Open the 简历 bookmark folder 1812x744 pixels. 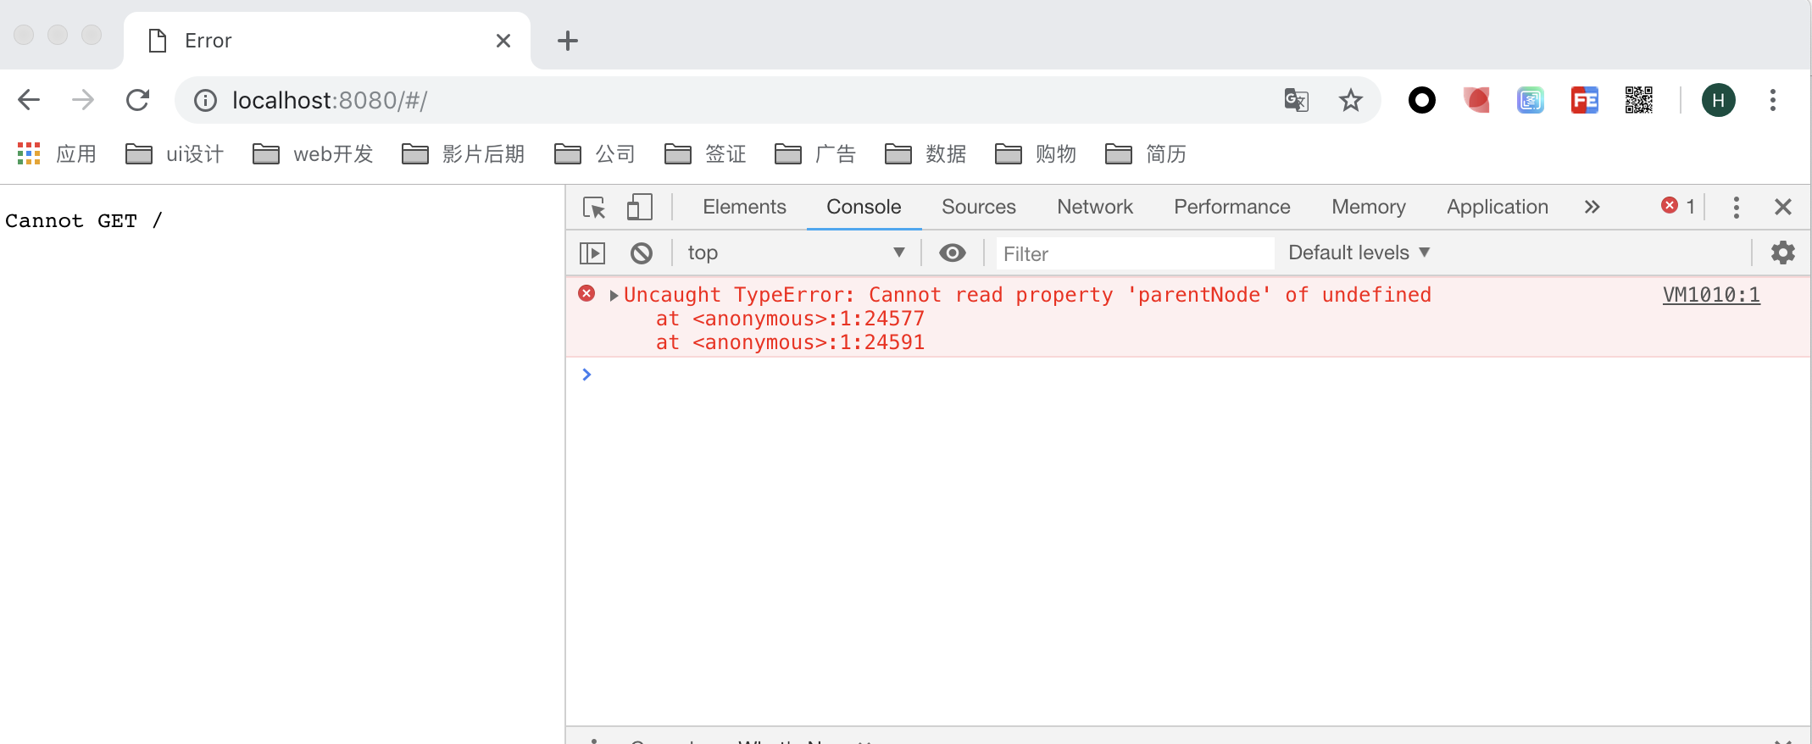pos(1146,154)
